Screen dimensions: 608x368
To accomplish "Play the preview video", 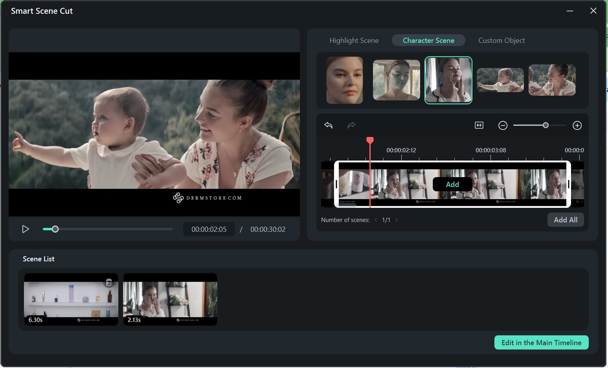I will click(x=26, y=229).
